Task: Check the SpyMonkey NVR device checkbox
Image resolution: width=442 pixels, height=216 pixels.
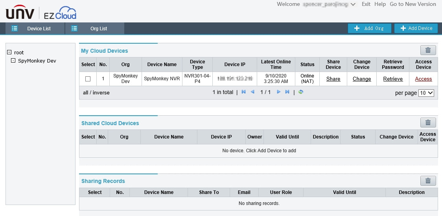Action: 88,79
